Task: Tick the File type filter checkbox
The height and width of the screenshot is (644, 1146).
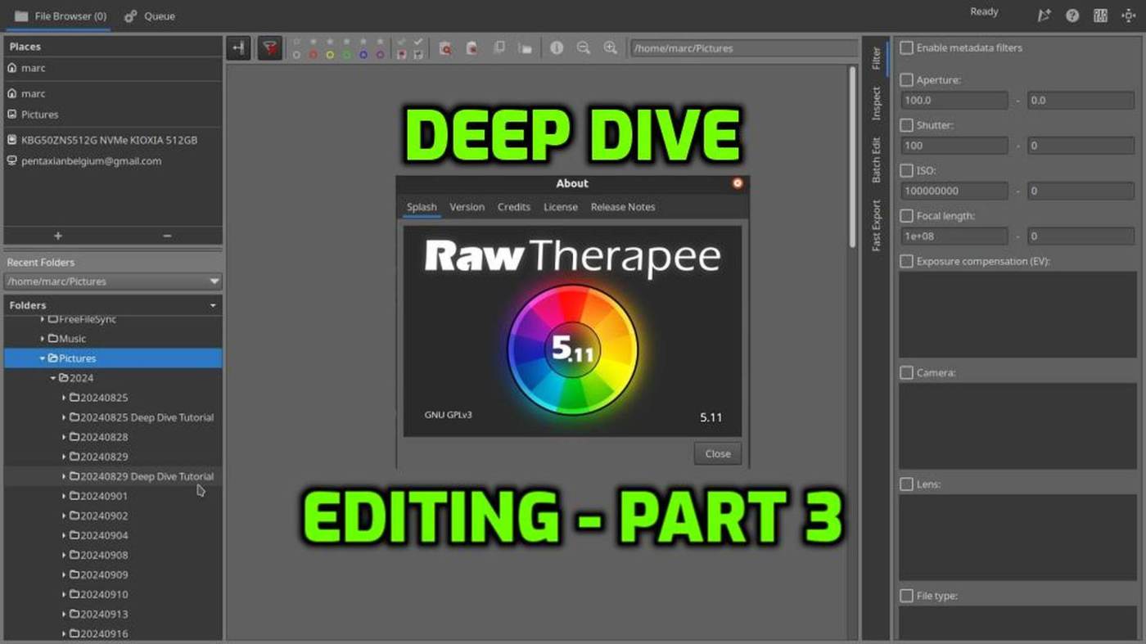Action: click(x=906, y=596)
